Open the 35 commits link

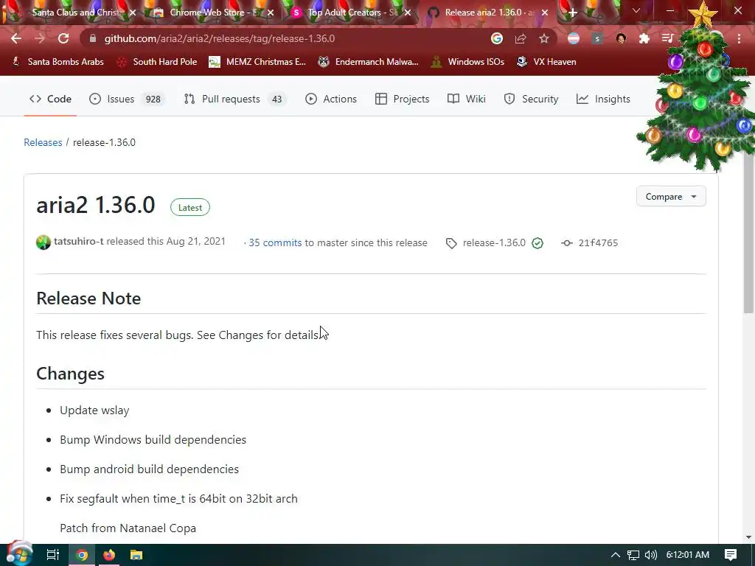275,242
